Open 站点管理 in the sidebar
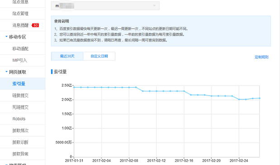The width and height of the screenshot is (280, 165). click(20, 14)
